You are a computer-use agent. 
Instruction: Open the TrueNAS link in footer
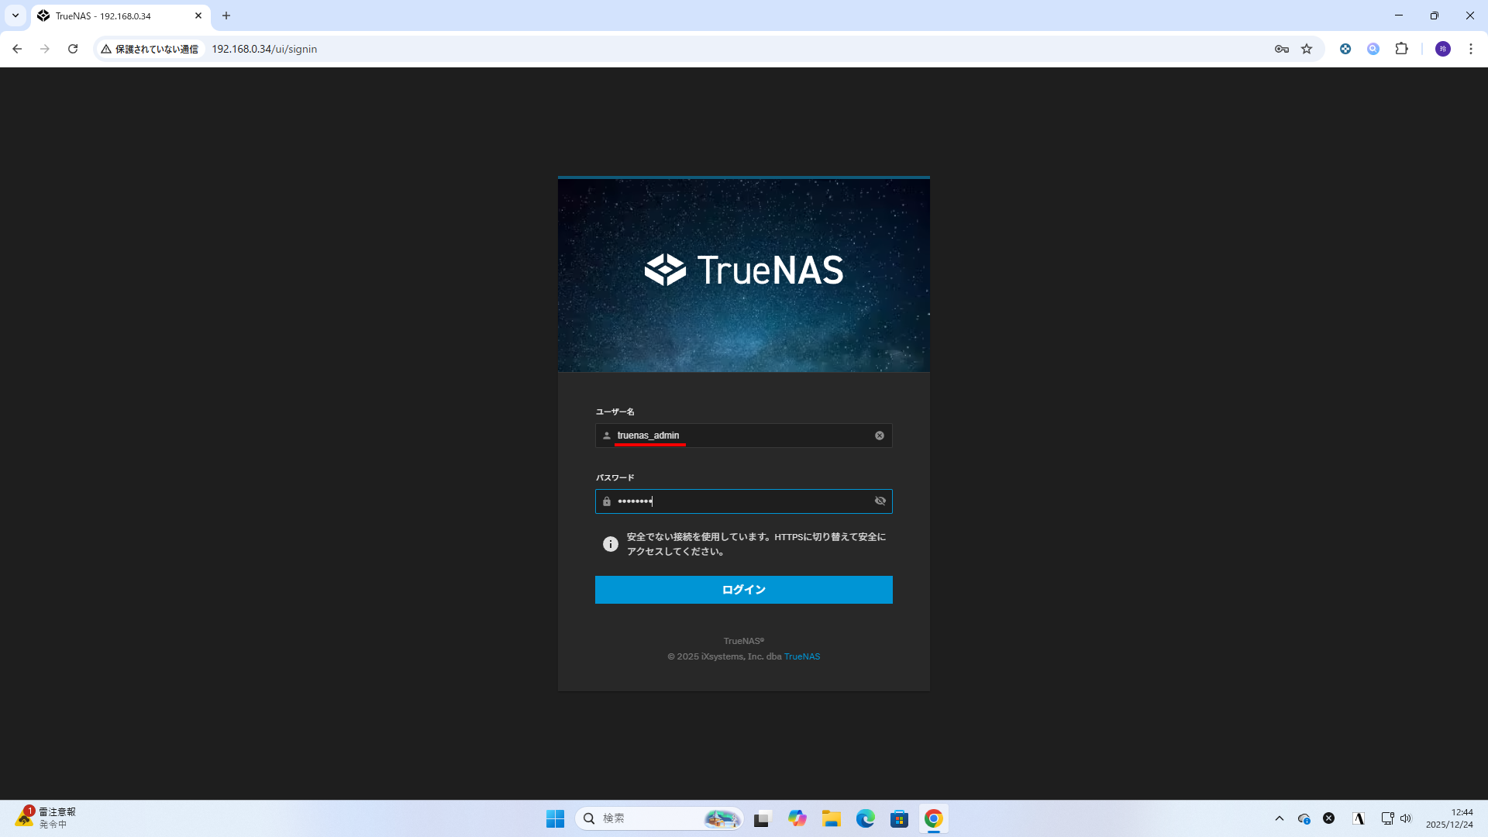click(801, 656)
